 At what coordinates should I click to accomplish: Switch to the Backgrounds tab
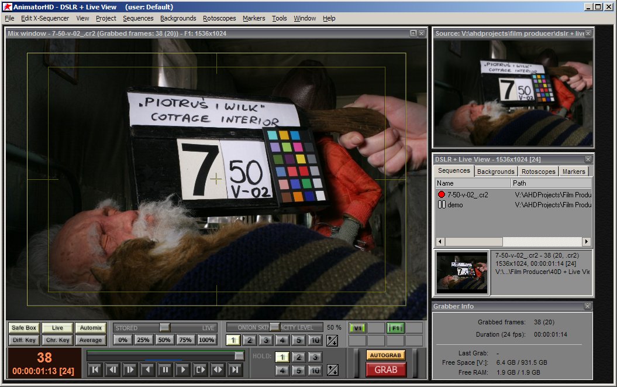coord(495,172)
